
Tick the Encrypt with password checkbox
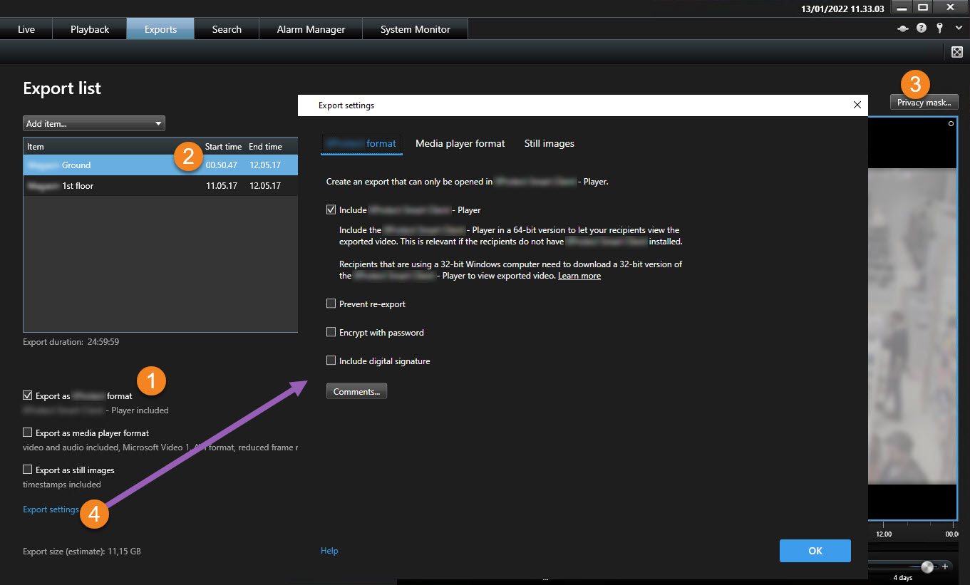click(331, 332)
